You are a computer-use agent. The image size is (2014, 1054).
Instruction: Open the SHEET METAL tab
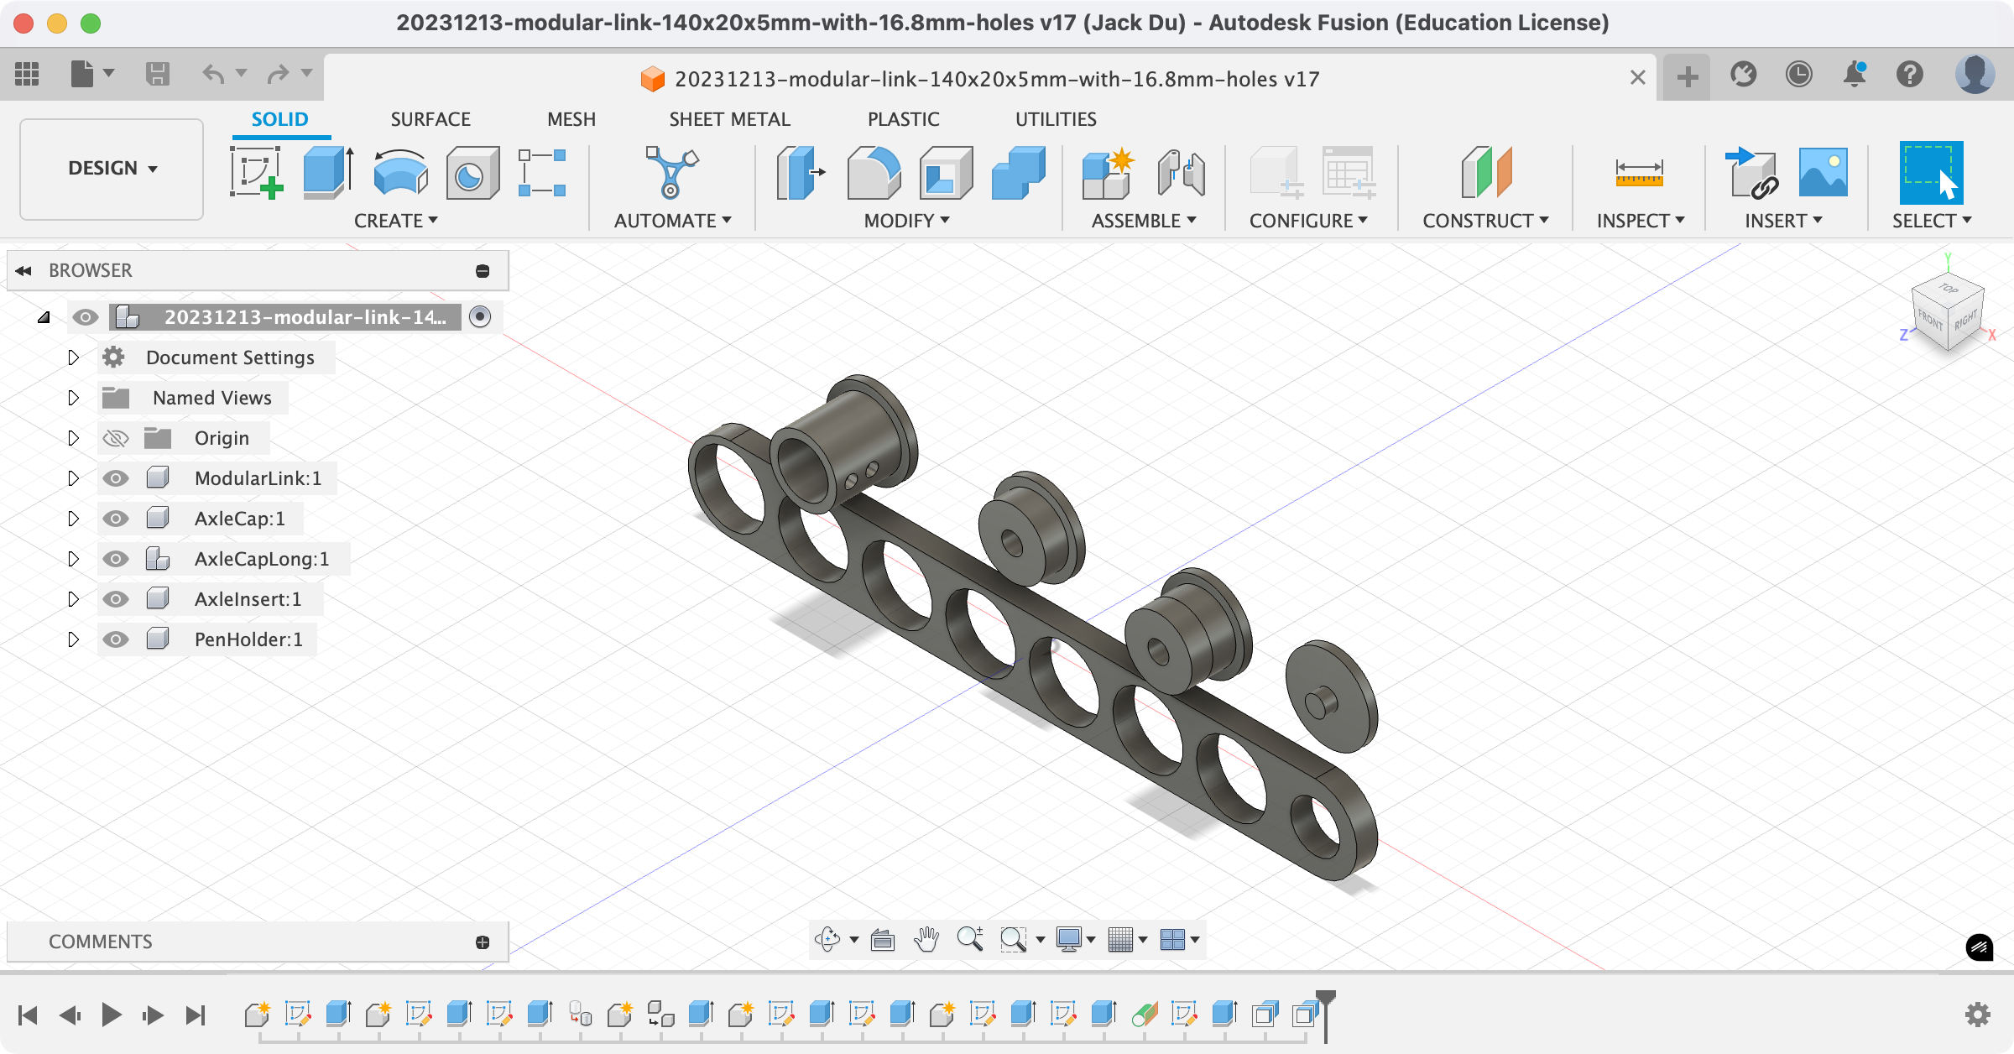click(x=729, y=119)
